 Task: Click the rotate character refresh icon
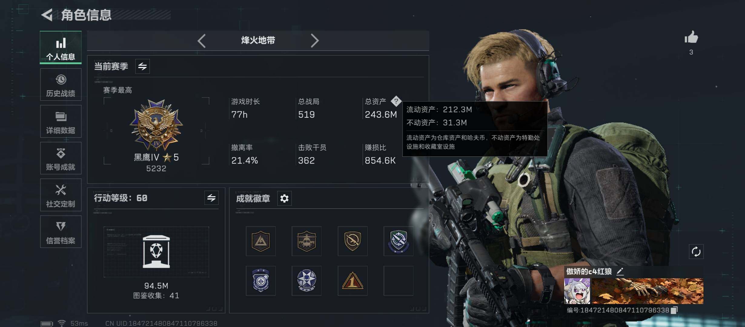click(x=696, y=252)
